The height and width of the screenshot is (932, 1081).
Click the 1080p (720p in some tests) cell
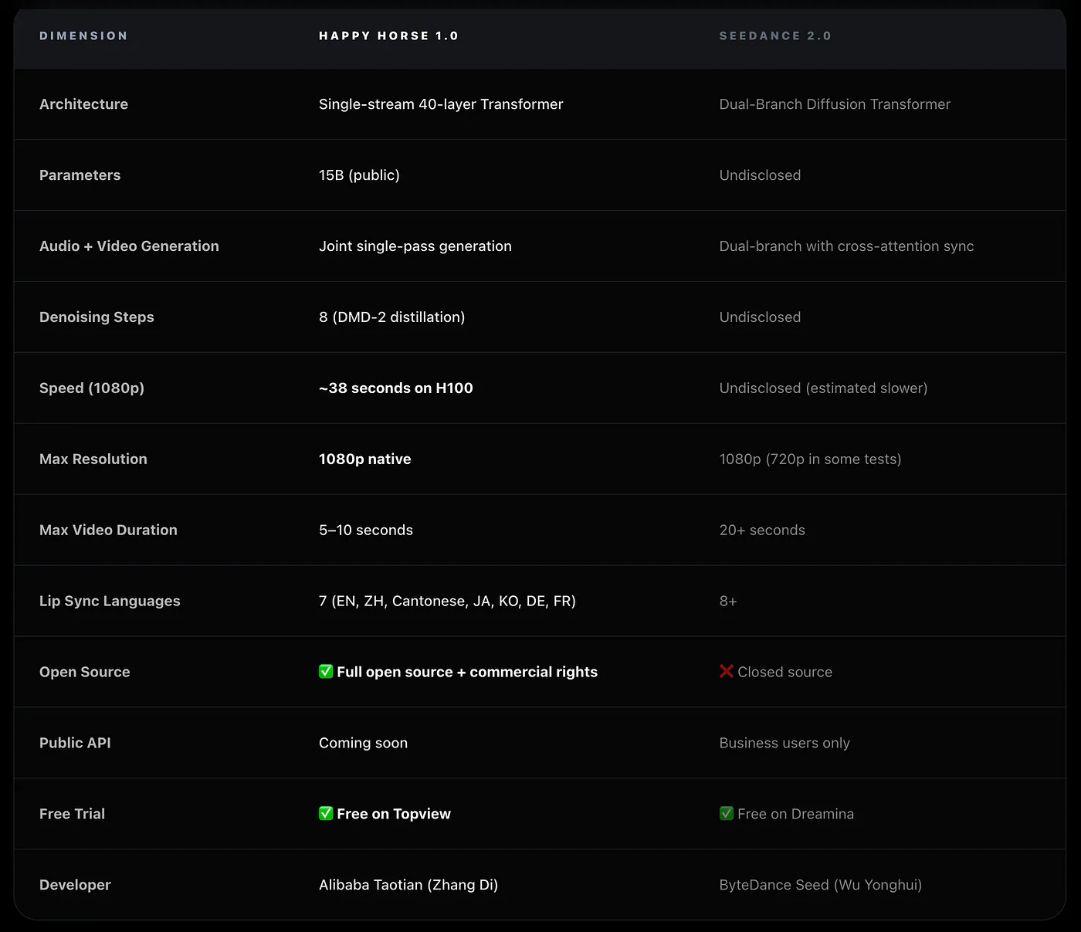(x=810, y=459)
